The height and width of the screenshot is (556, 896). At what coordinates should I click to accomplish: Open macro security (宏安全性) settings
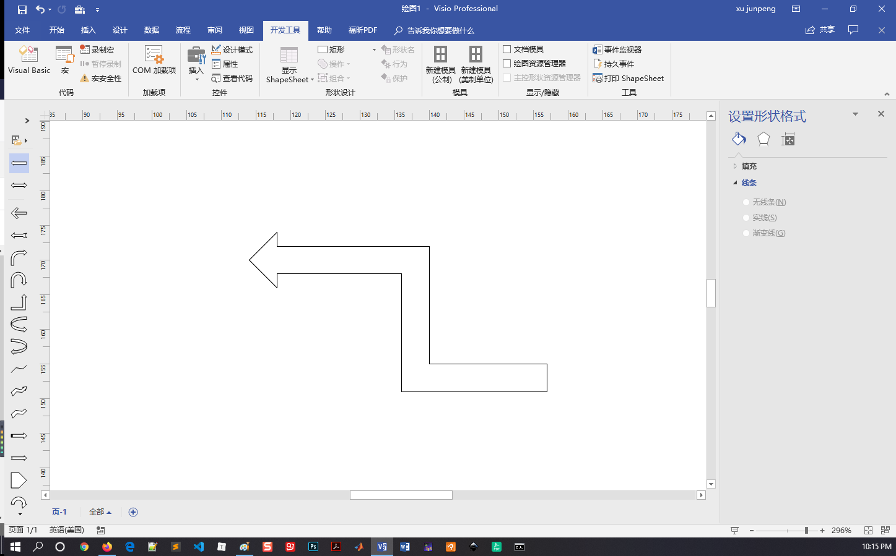pyautogui.click(x=101, y=79)
